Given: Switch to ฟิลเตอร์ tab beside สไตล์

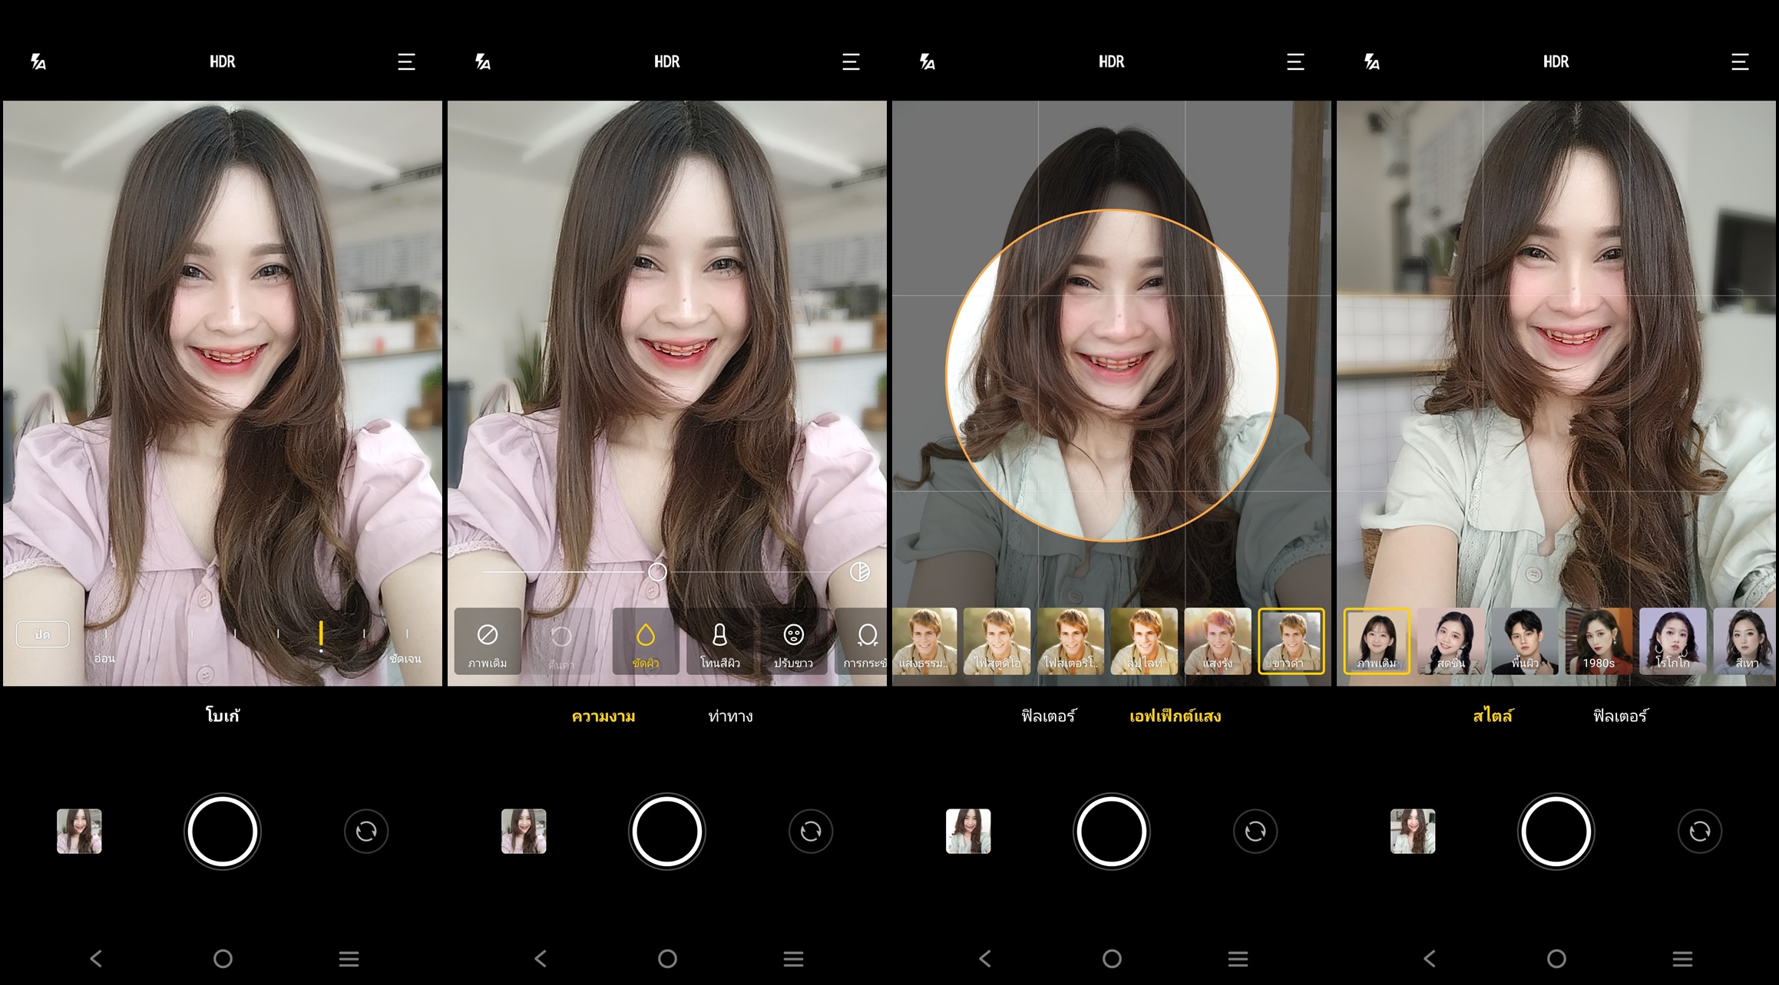Looking at the screenshot, I should pos(1620,716).
